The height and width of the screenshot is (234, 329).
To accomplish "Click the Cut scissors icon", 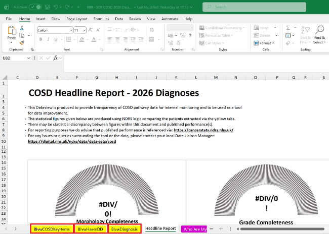I will (22, 28).
